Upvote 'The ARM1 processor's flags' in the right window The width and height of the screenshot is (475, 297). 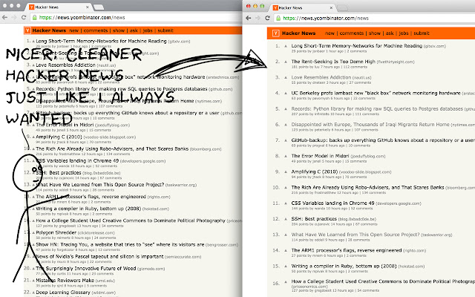285,250
